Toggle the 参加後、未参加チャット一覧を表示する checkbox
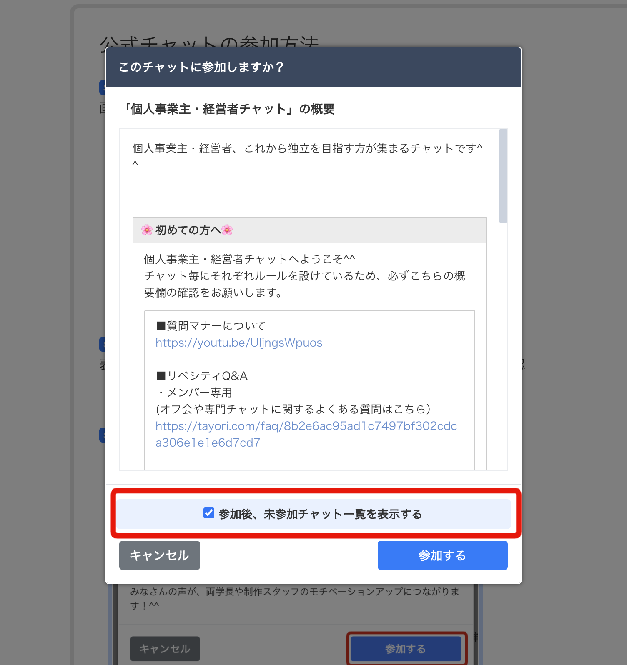The image size is (627, 665). [209, 513]
